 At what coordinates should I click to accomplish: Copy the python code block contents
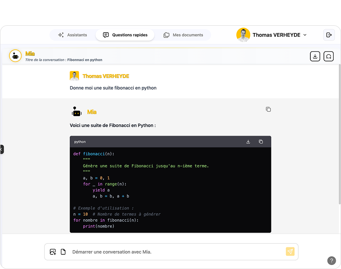tap(261, 142)
